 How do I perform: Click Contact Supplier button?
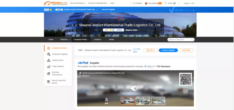(x=168, y=50)
